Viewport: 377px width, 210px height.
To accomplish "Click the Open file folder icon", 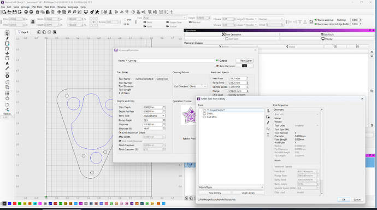I will pyautogui.click(x=9, y=12).
